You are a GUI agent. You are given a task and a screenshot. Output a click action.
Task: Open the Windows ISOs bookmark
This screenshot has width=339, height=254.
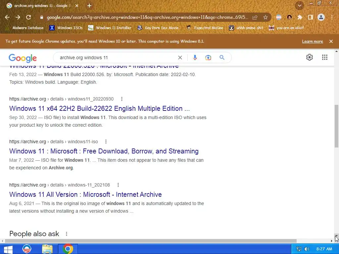pyautogui.click(x=66, y=28)
